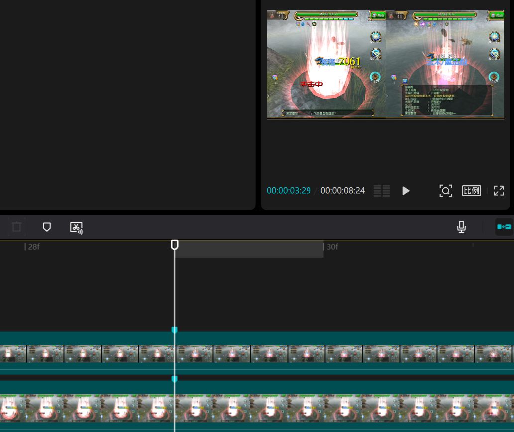This screenshot has width=514, height=432.
Task: Click the grid lines icon beside the timecode
Action: [382, 191]
